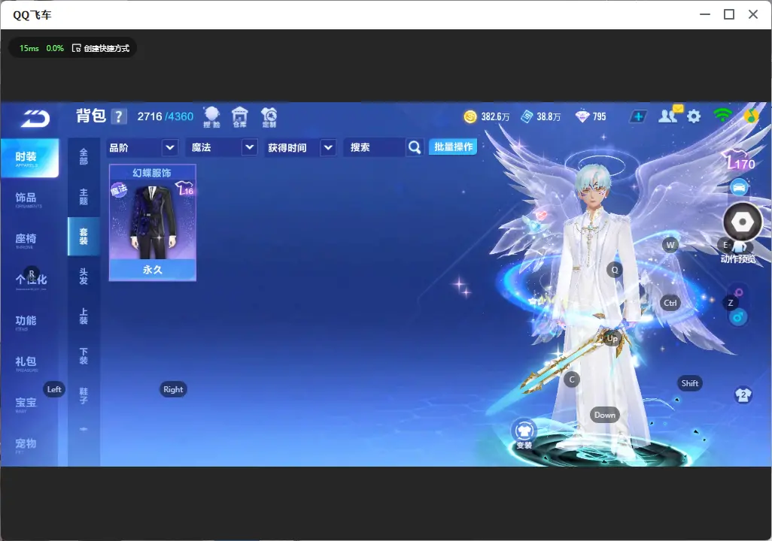Check the green Wi-Fi signal icon
Image resolution: width=772 pixels, height=541 pixels.
tap(722, 116)
